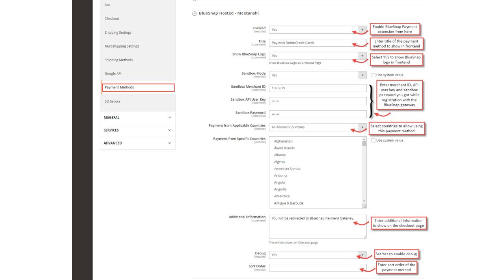Collapse the BlueSnap Hosted - Meetanshi section
The width and height of the screenshot is (503, 280).
194,13
